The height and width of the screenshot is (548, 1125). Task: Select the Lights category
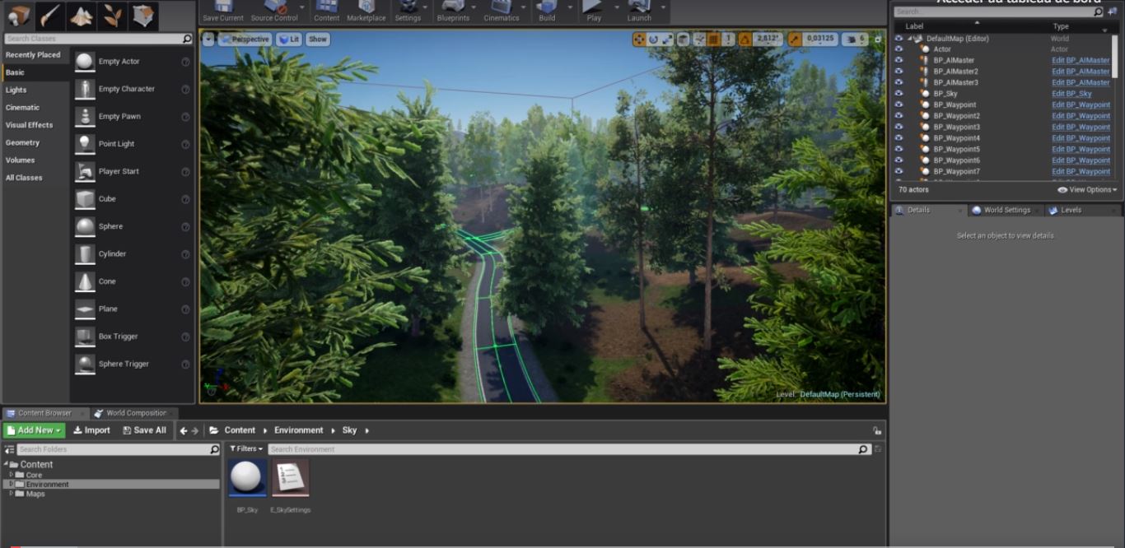click(16, 90)
